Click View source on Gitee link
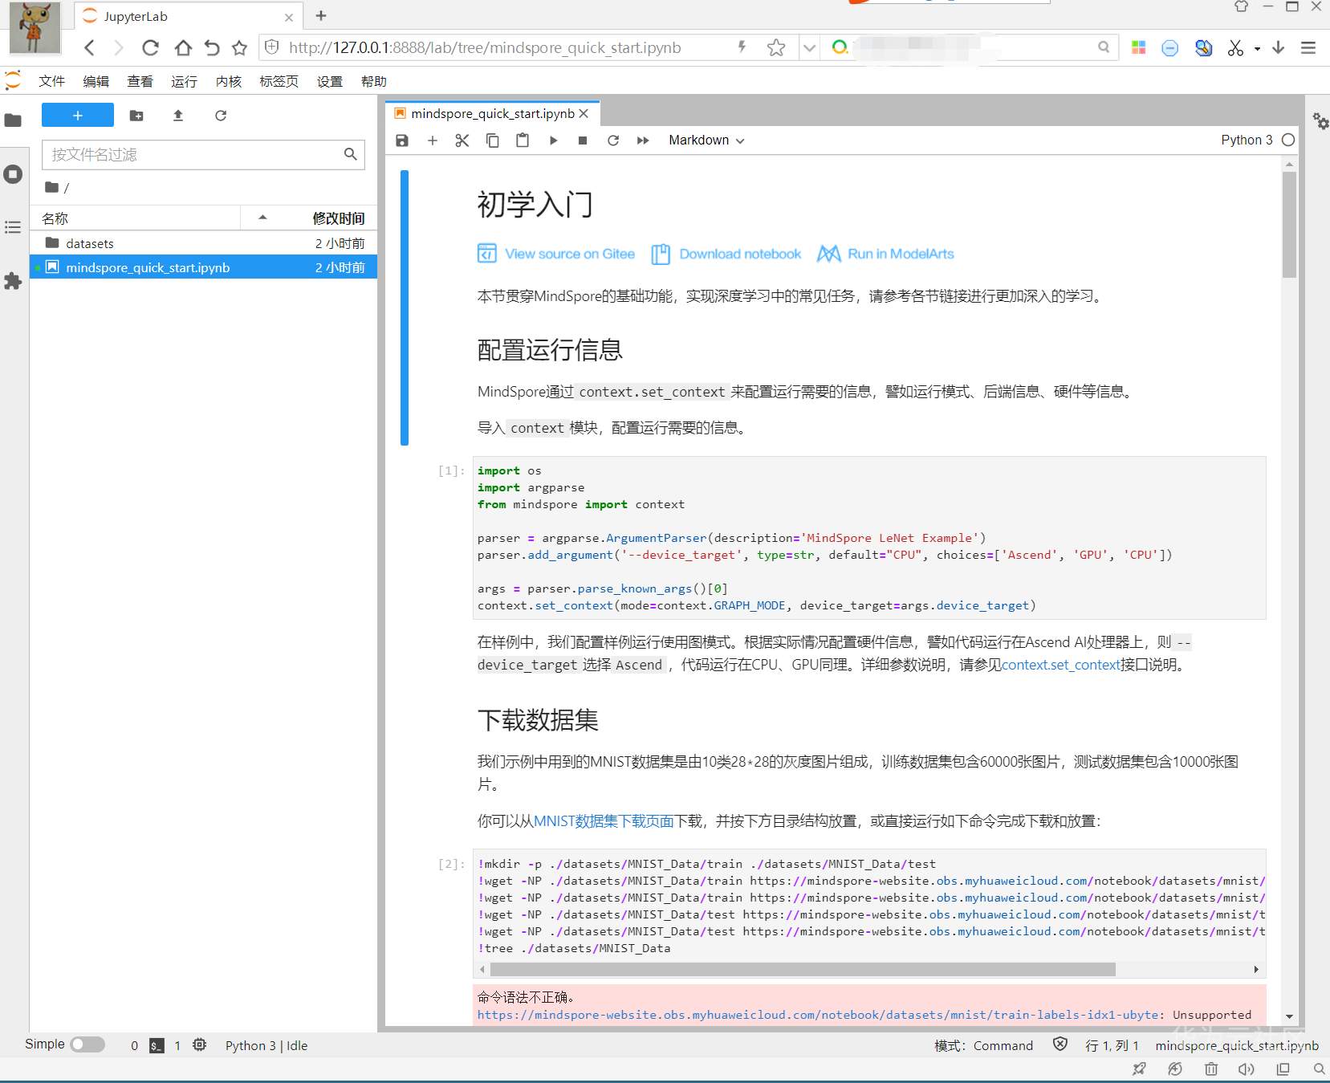 [556, 254]
